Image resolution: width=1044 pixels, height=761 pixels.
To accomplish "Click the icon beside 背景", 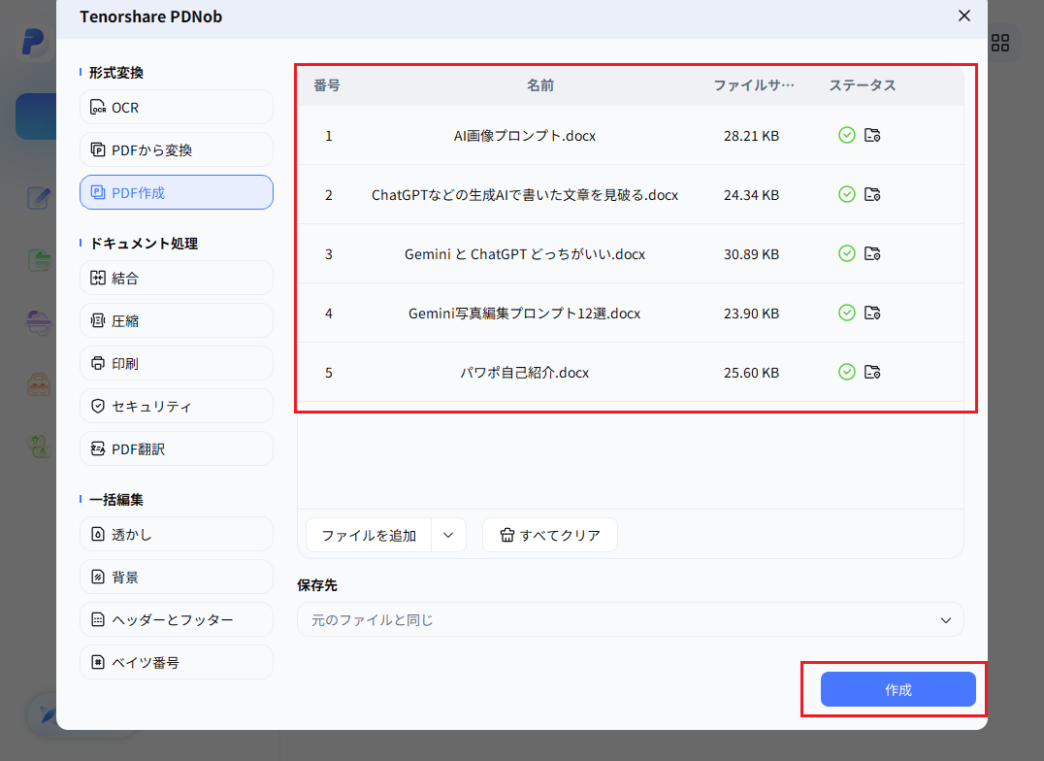I will click(98, 577).
